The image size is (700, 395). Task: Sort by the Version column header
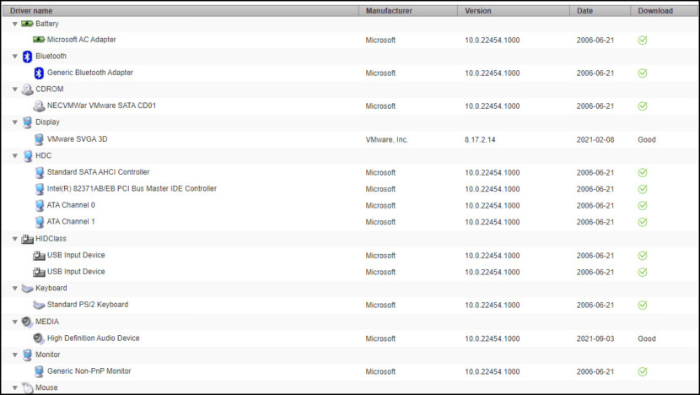[x=514, y=11]
